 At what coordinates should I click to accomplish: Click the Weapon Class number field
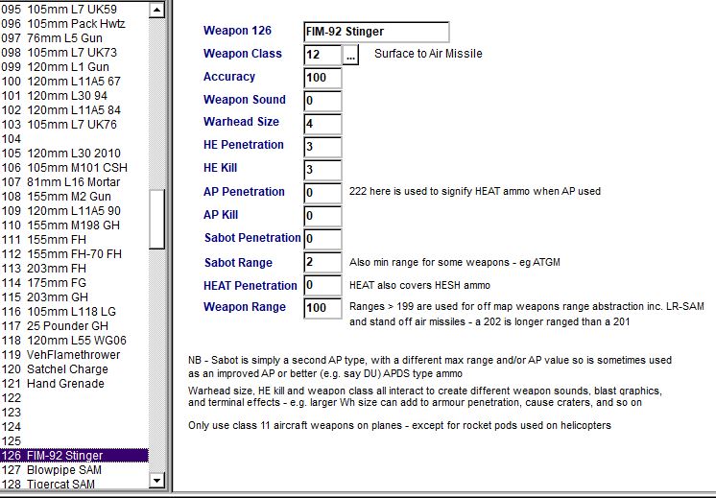(322, 56)
